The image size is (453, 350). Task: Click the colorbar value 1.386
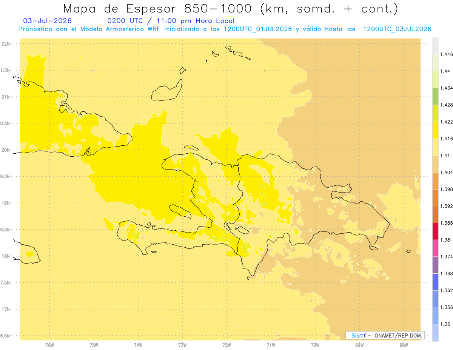(446, 223)
